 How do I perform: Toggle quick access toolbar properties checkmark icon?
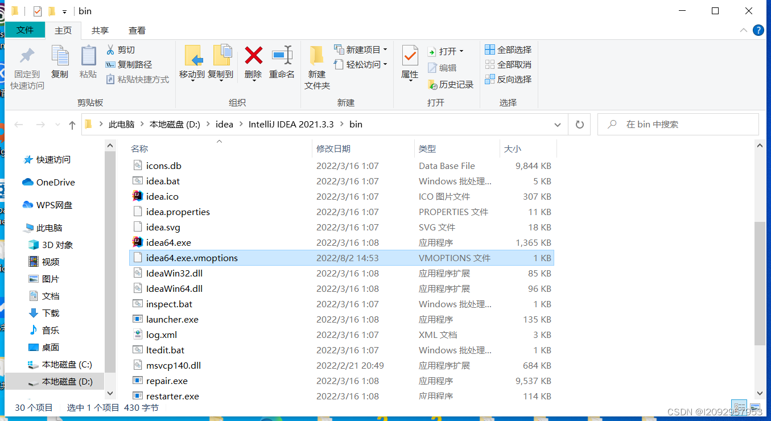pyautogui.click(x=38, y=11)
